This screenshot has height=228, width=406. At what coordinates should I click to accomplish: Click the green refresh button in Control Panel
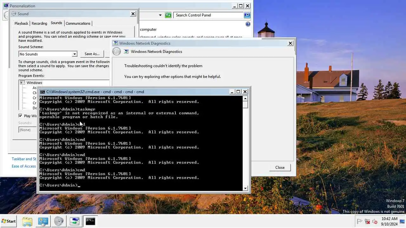pyautogui.click(x=168, y=15)
